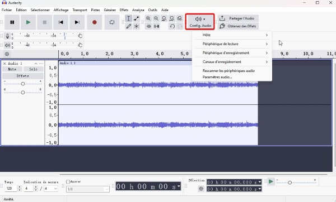Expand the Hôte submenu

[x=232, y=35]
